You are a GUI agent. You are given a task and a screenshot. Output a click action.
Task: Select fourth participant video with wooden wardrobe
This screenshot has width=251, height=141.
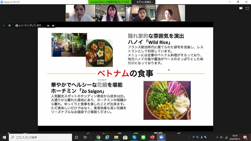[170, 13]
